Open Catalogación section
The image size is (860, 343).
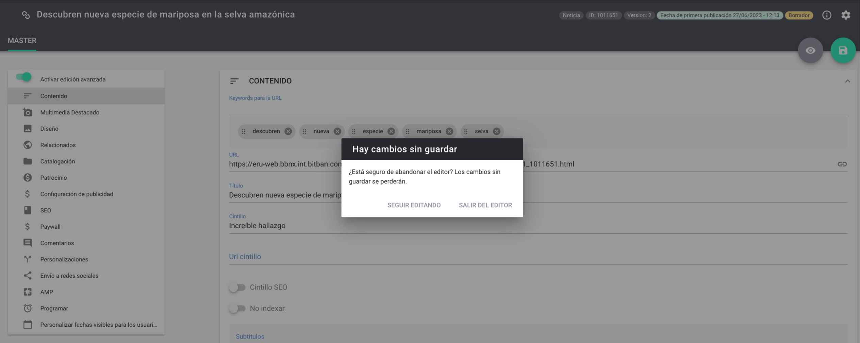(86, 161)
